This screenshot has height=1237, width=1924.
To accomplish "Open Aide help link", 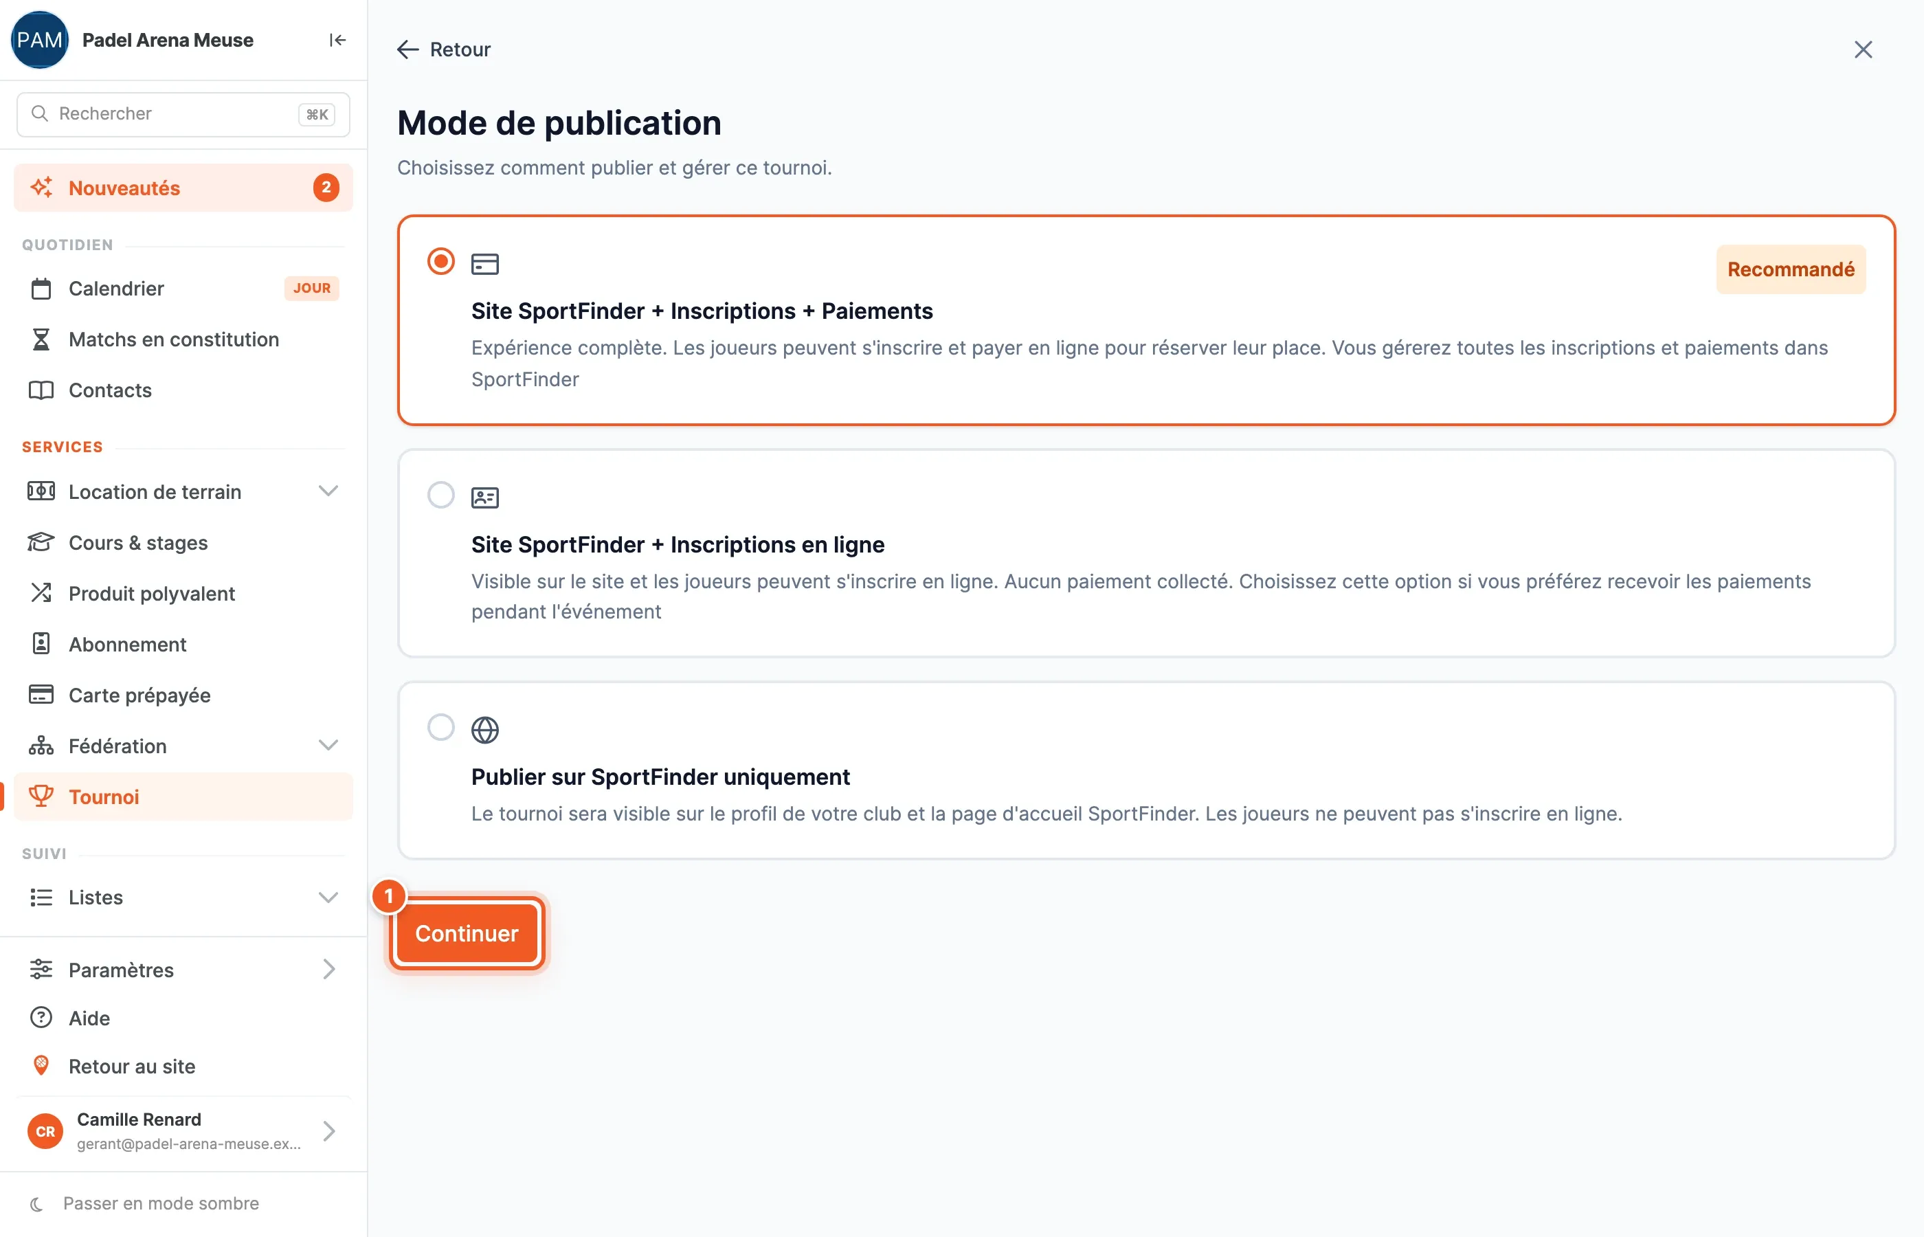I will click(183, 1018).
